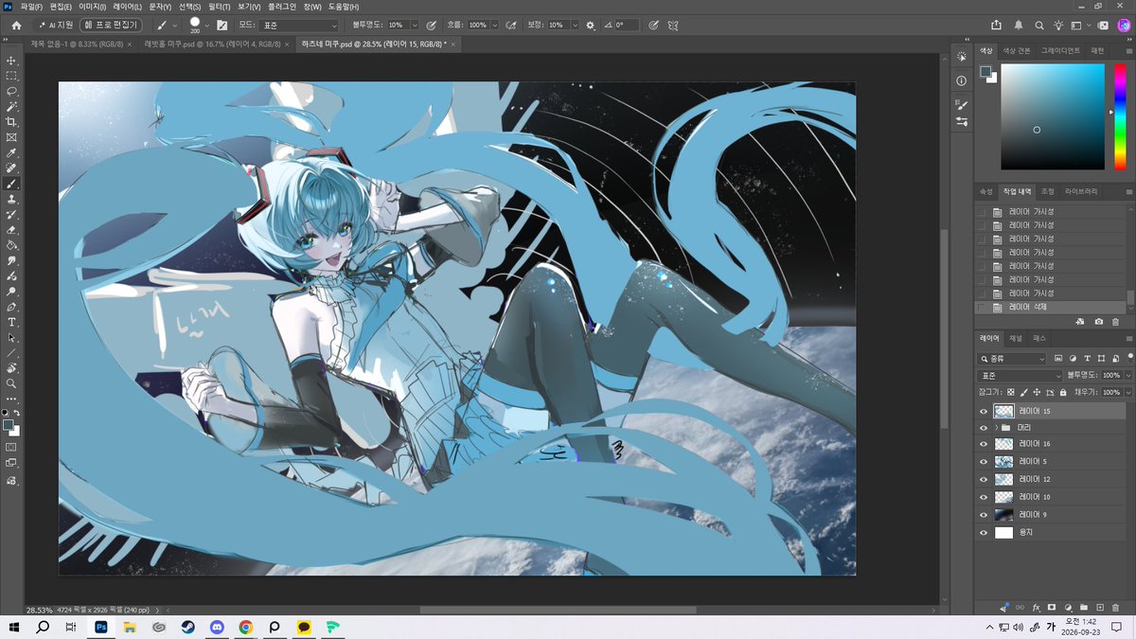
Task: Click the smoothing options gear icon
Action: pyautogui.click(x=591, y=25)
